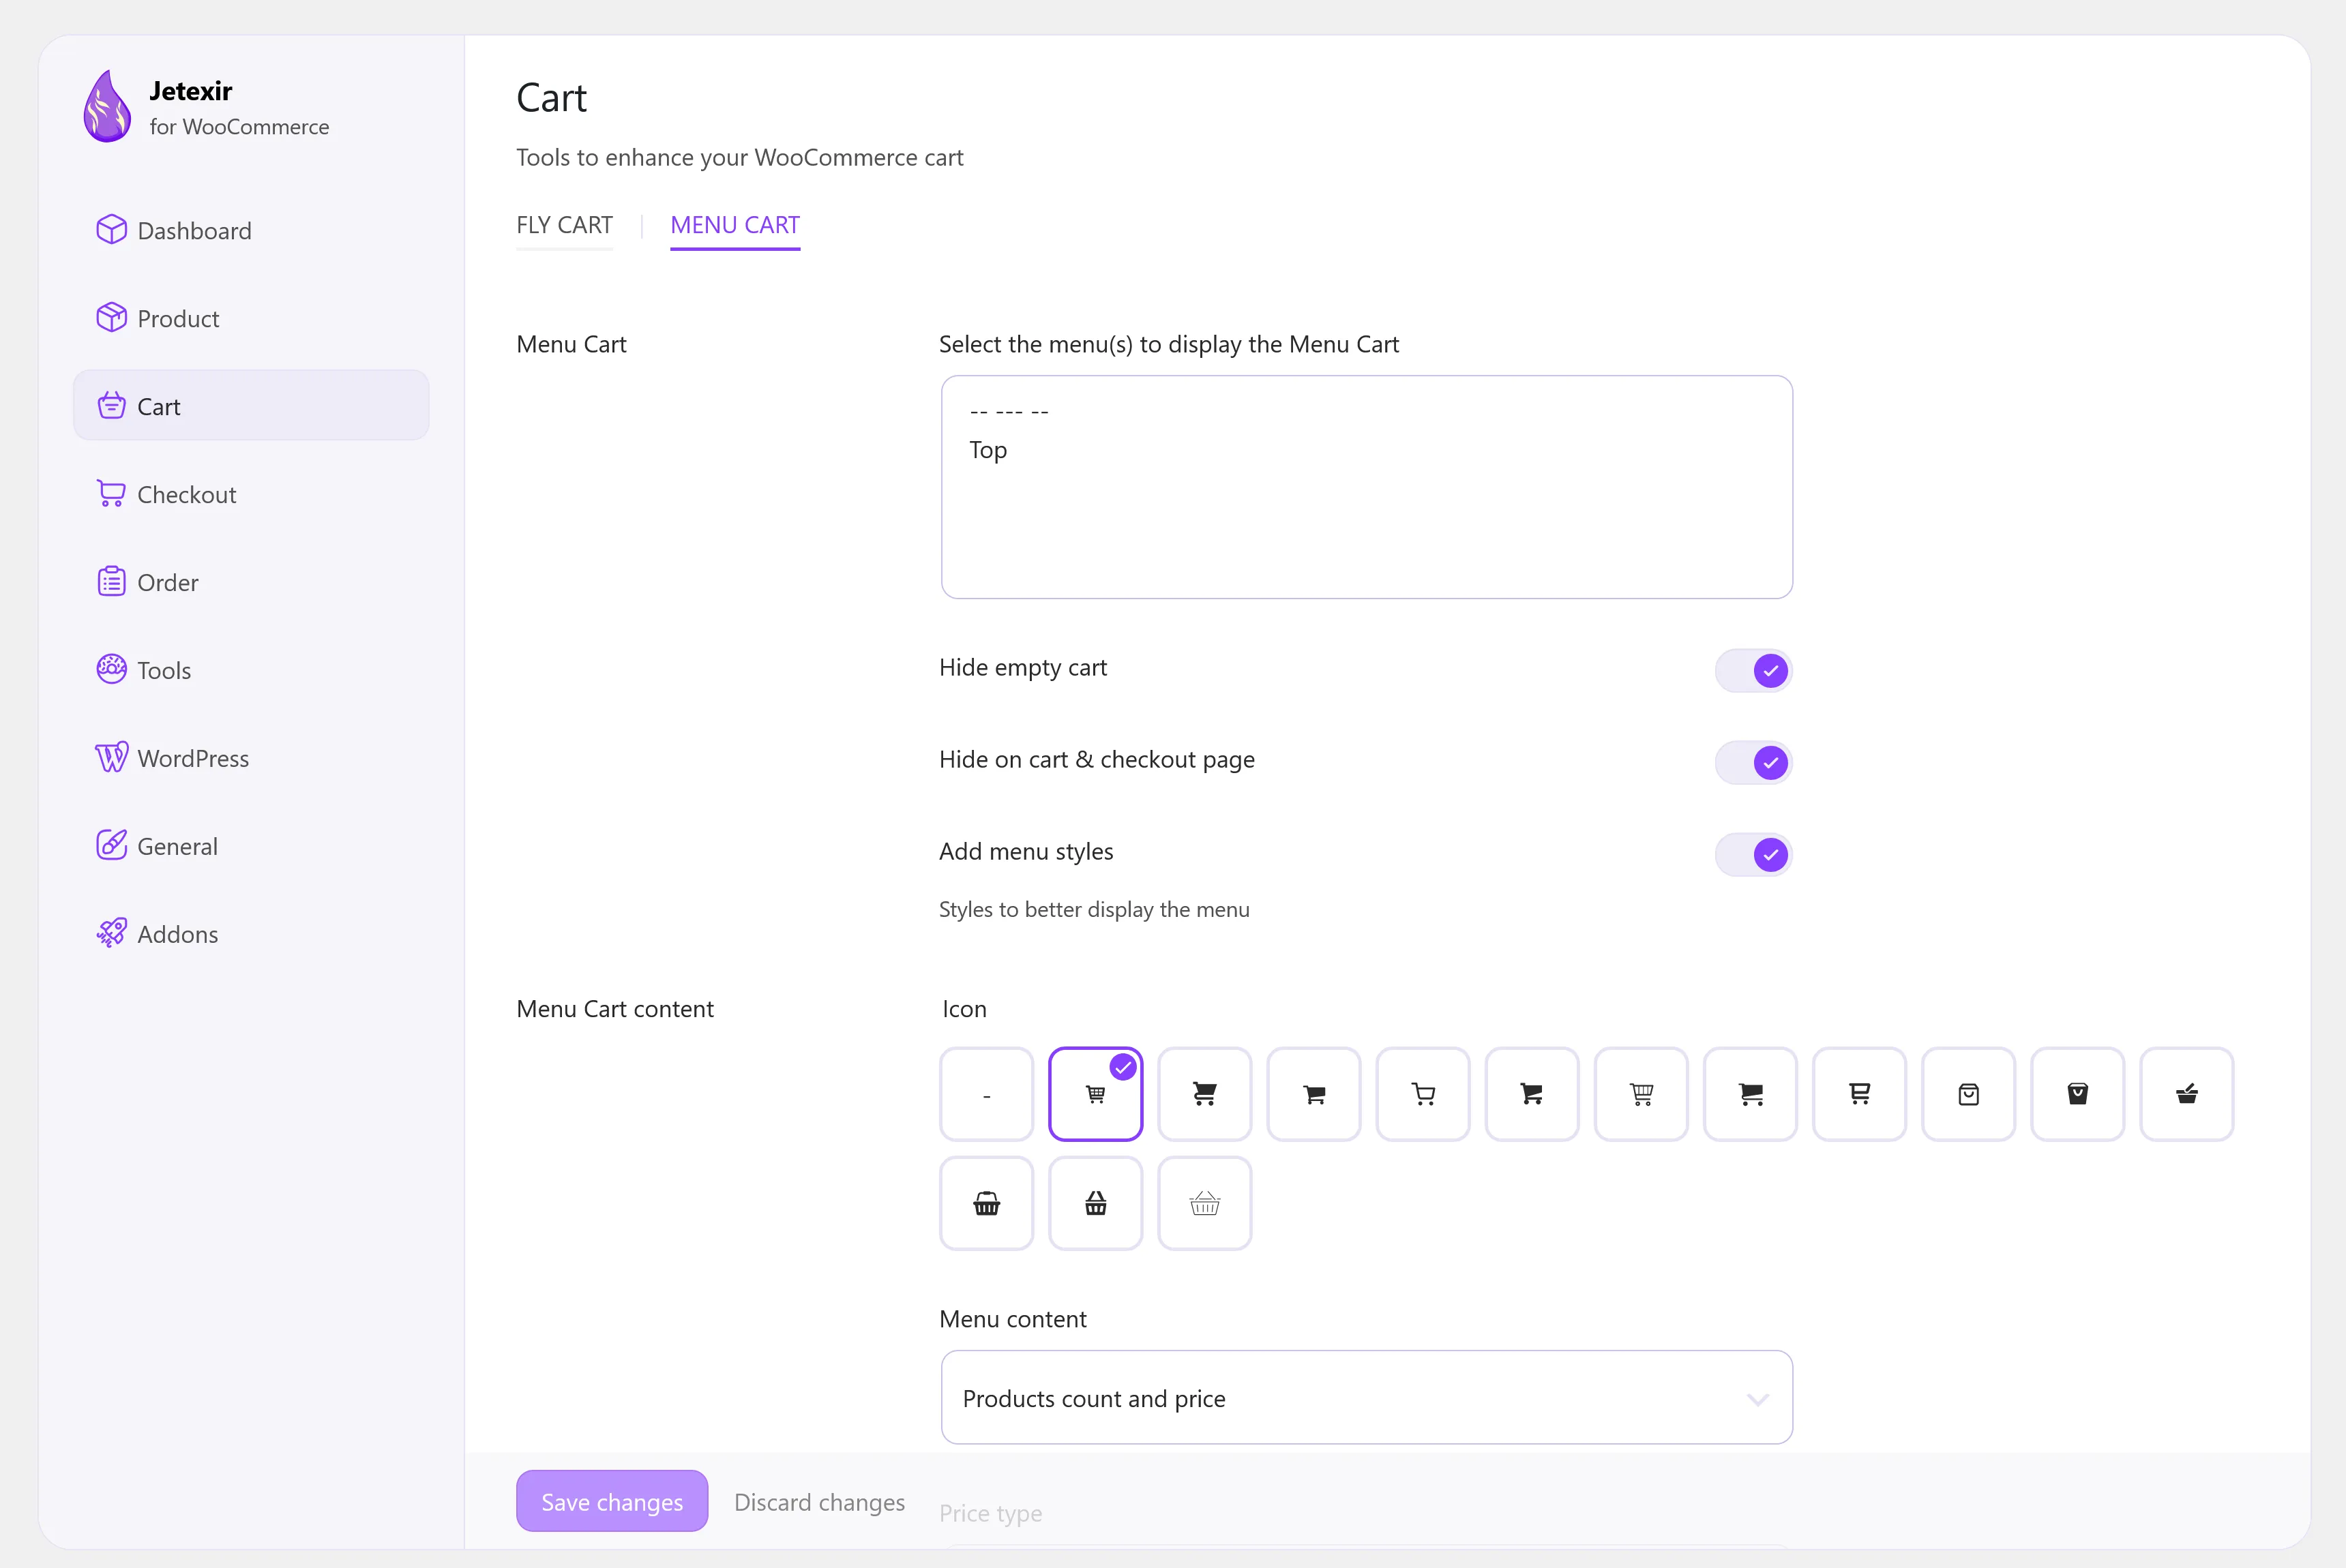Open the Tools section icon

coord(111,670)
